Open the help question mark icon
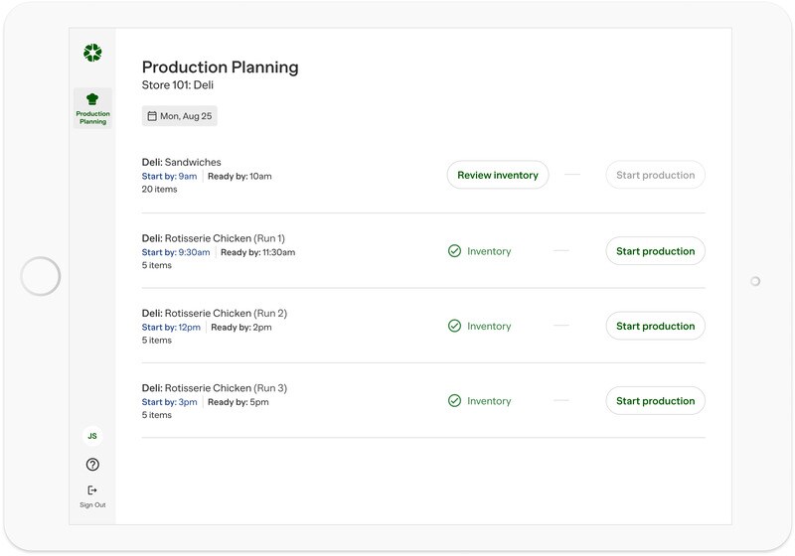 tap(92, 465)
